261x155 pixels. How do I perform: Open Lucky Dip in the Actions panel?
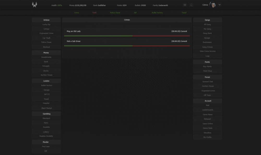[46, 25]
